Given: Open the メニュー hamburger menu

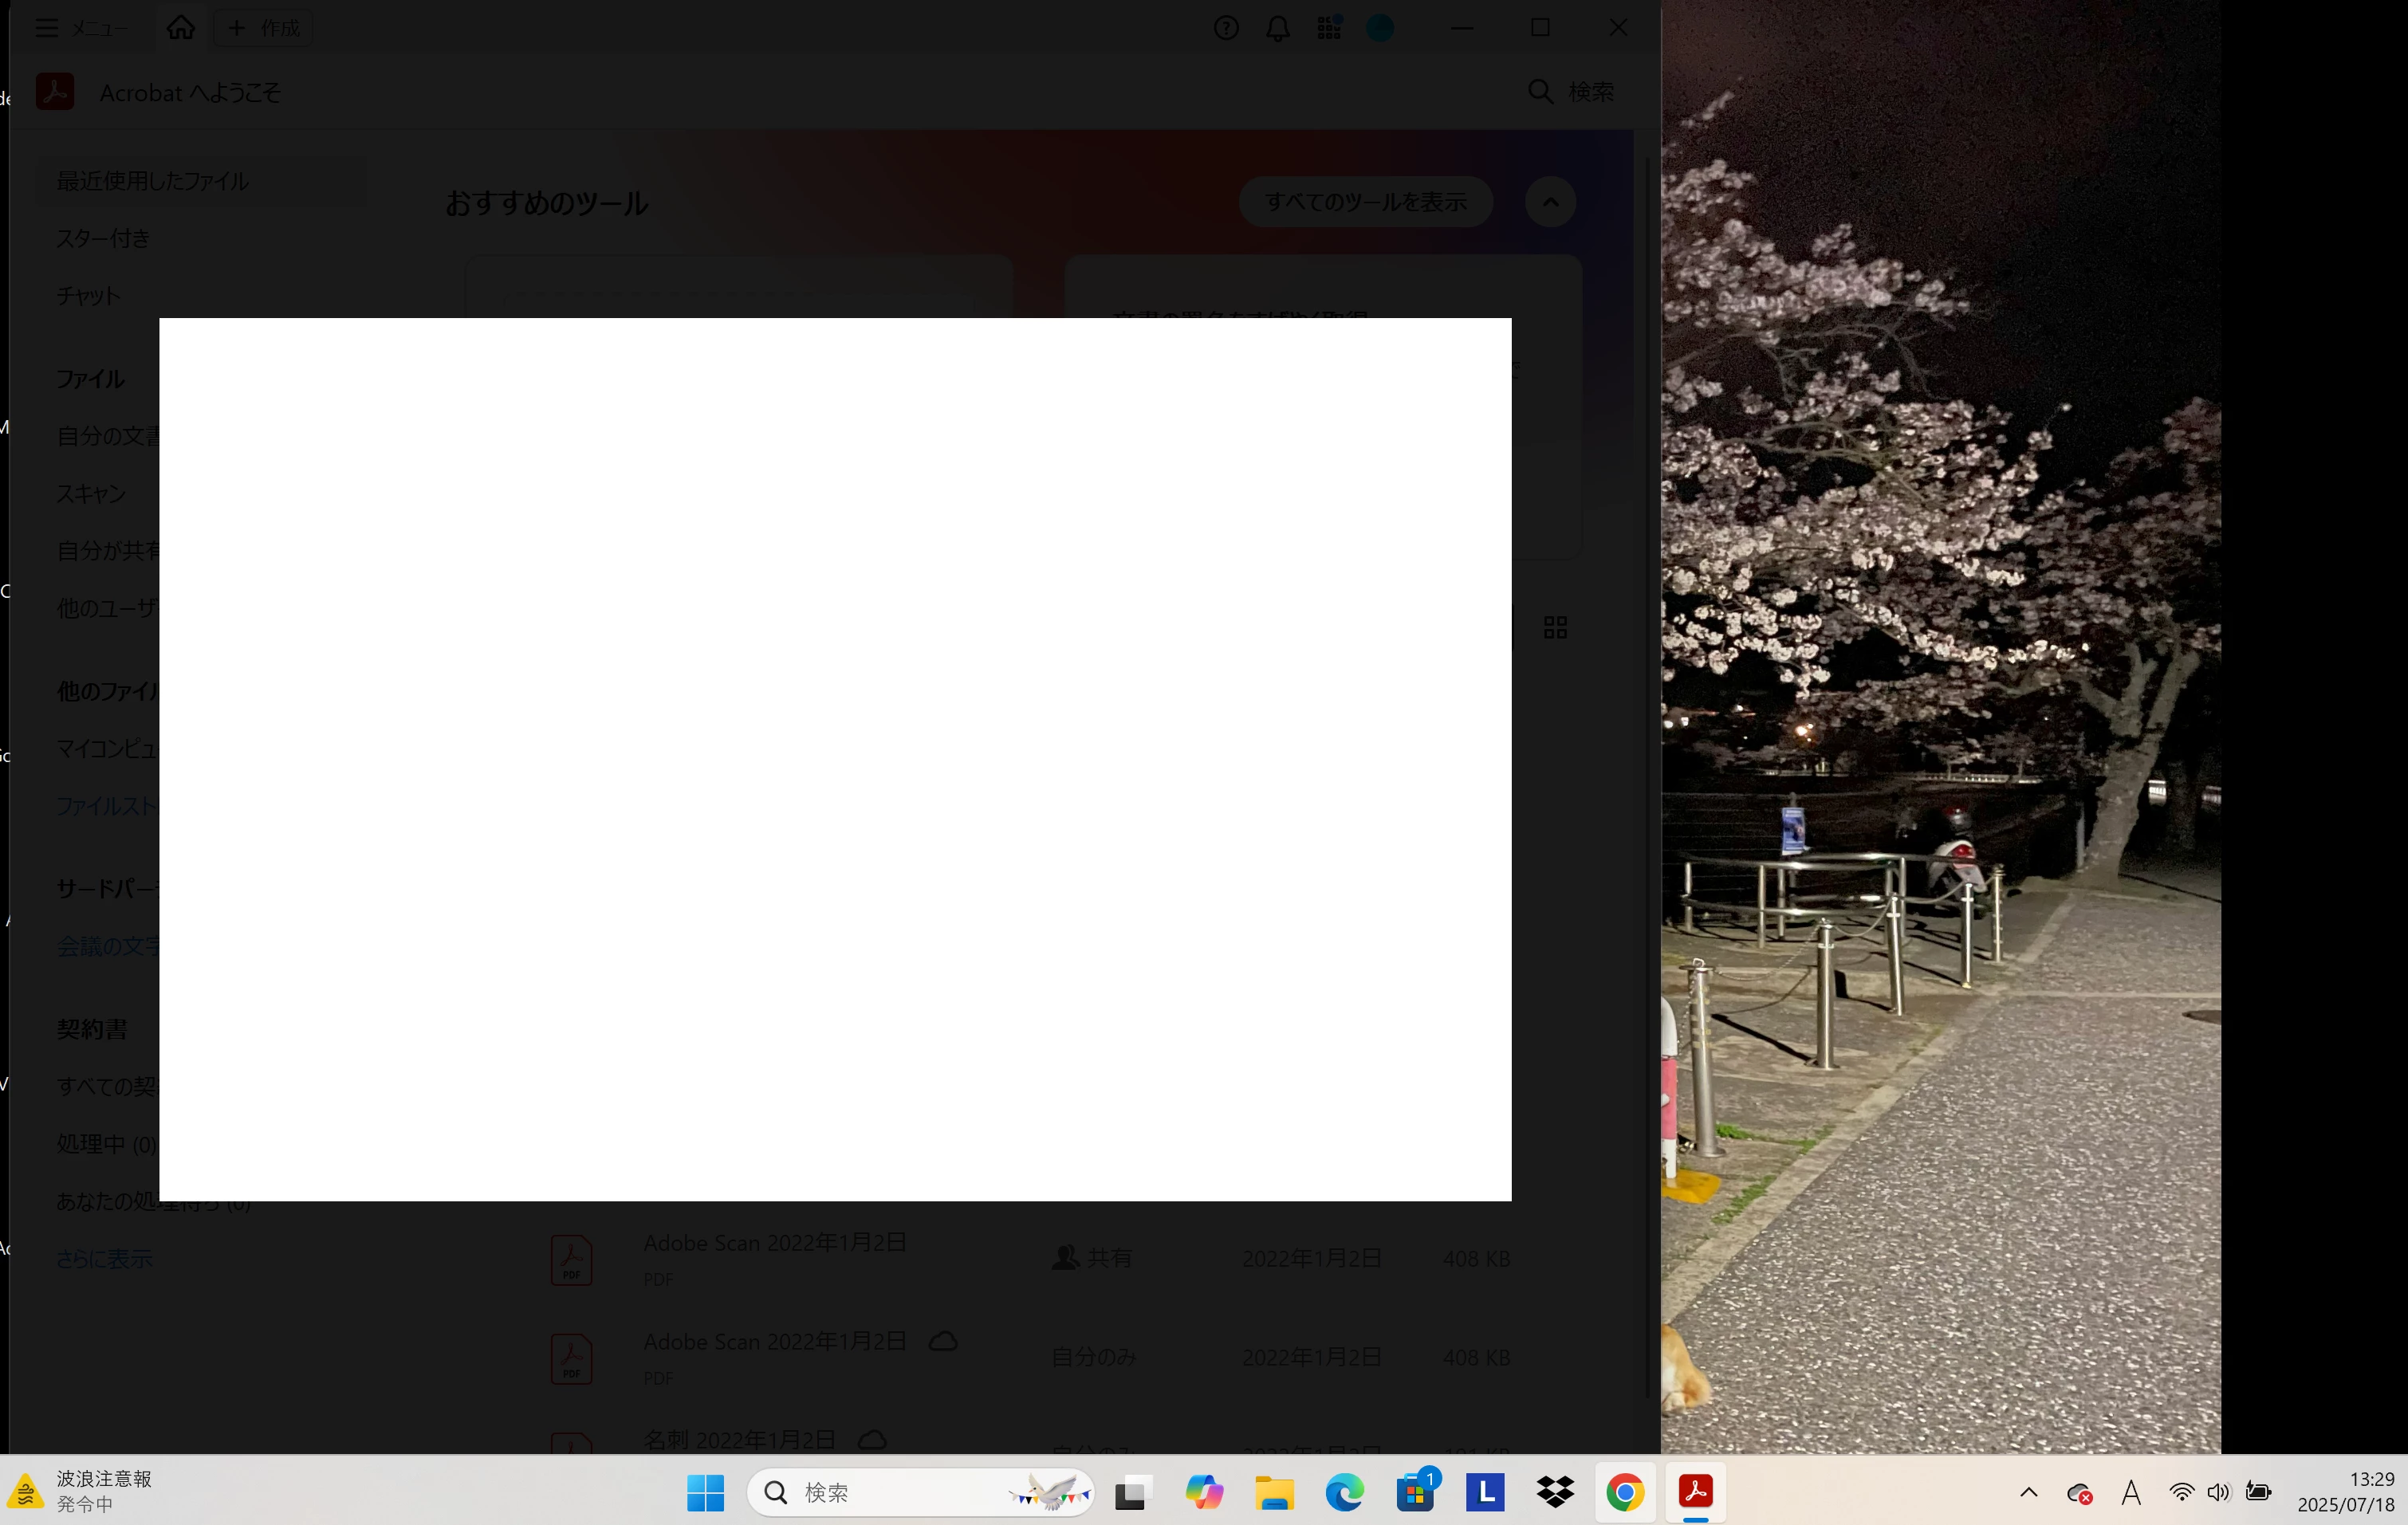Looking at the screenshot, I should pos(47,28).
